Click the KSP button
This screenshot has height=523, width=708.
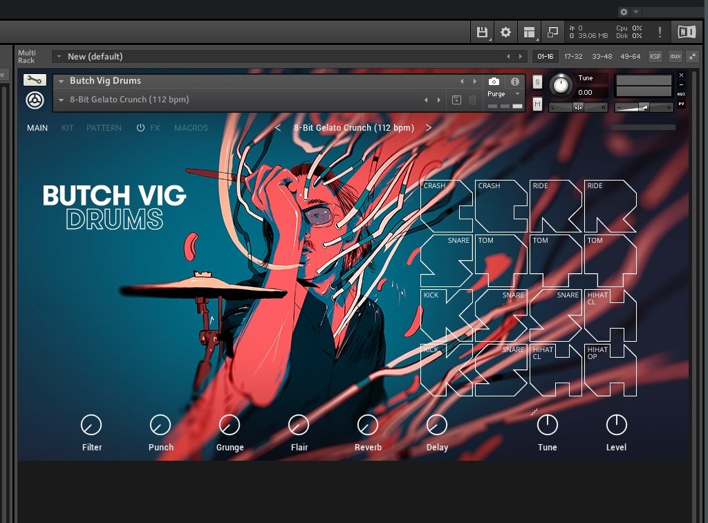pos(655,57)
